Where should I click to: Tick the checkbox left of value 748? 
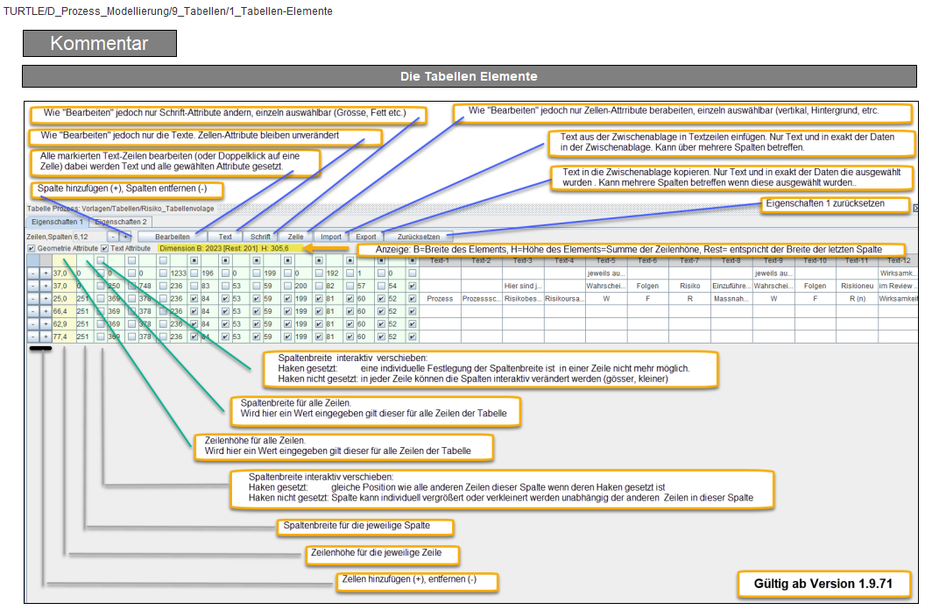click(x=132, y=286)
